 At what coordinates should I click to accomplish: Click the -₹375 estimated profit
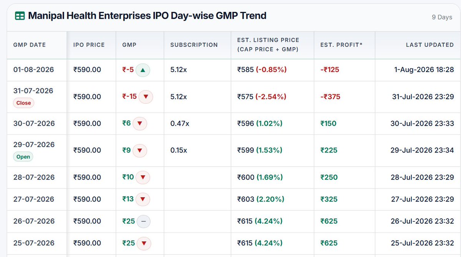[x=330, y=97]
